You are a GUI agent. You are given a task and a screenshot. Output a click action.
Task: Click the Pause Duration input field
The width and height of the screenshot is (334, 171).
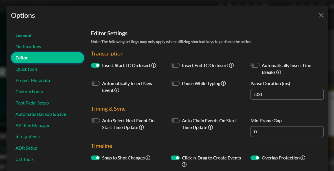tap(287, 94)
